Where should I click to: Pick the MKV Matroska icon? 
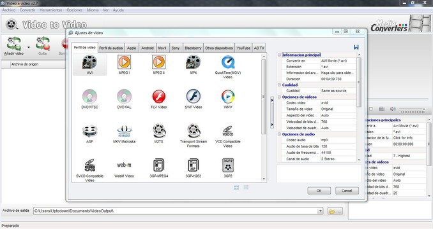(125, 131)
